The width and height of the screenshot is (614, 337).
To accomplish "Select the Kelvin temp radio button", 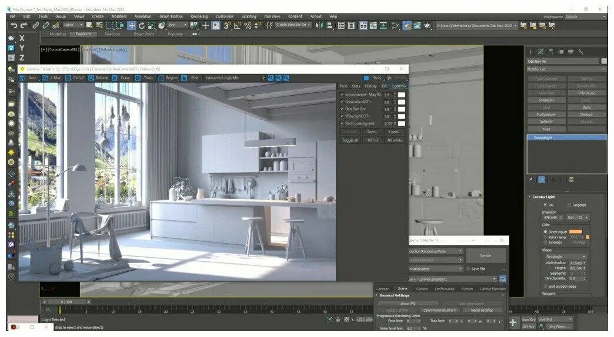I will (545, 237).
